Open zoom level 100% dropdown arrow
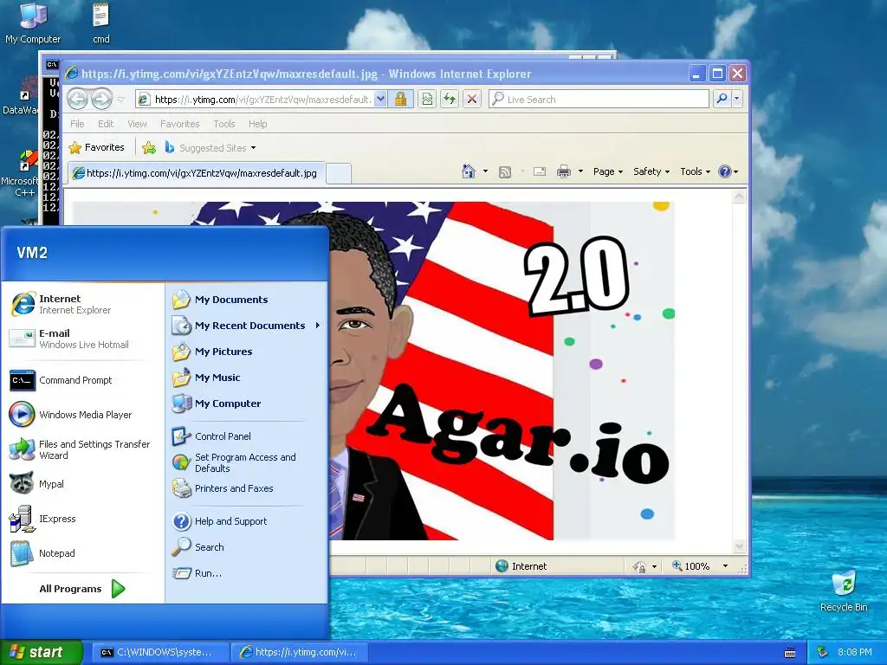Image resolution: width=887 pixels, height=665 pixels. coord(725,566)
